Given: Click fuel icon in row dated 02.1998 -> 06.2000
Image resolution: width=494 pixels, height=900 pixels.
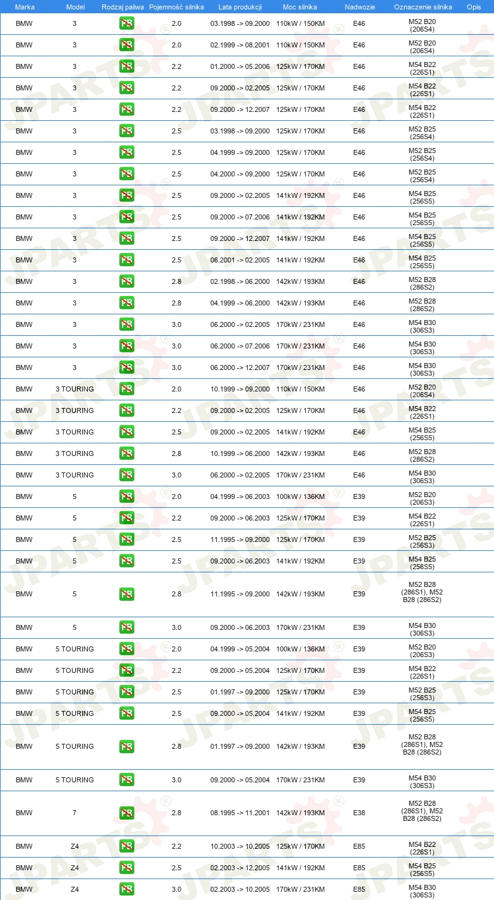Looking at the screenshot, I should click(126, 281).
